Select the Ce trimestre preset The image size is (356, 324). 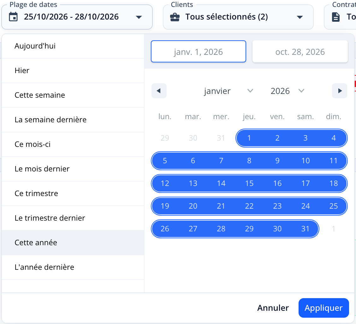[73, 194]
